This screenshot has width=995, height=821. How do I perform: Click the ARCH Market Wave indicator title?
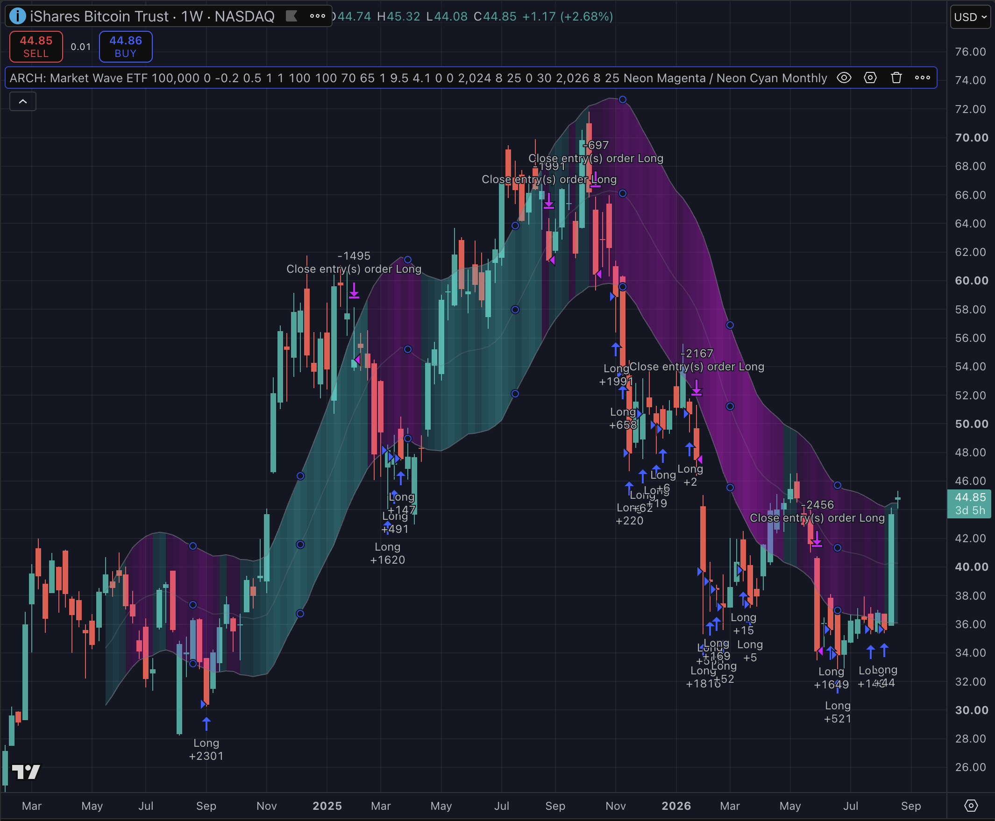pos(418,78)
